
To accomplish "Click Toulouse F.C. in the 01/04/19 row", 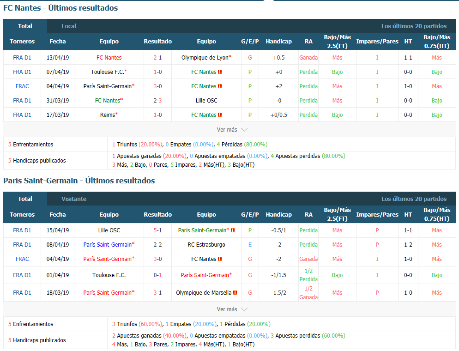I will point(109,275).
